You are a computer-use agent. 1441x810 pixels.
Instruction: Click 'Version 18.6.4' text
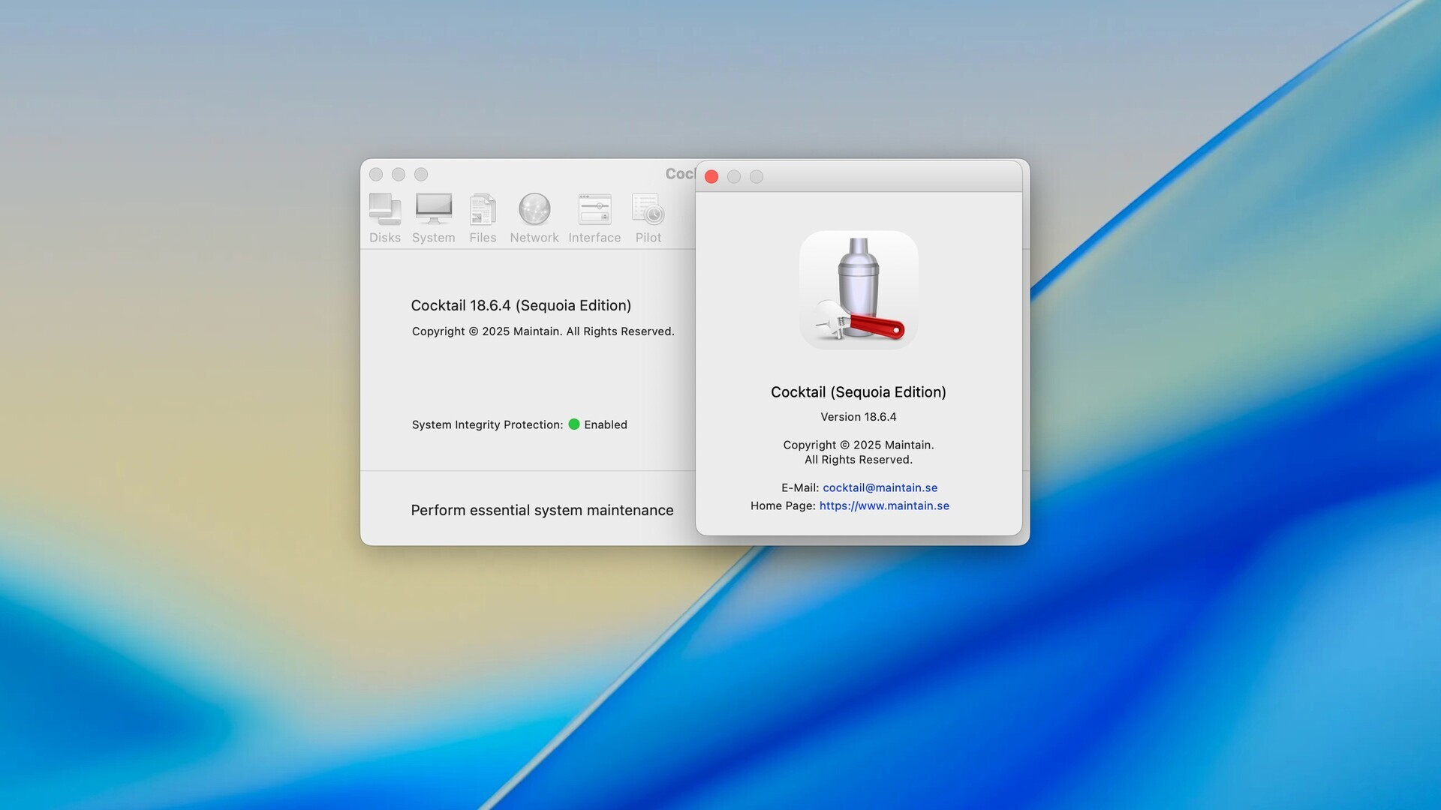click(x=859, y=417)
